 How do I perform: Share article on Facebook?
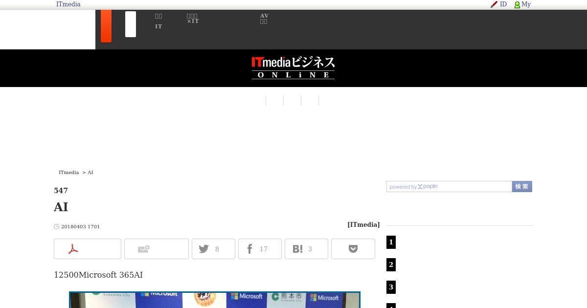click(260, 249)
